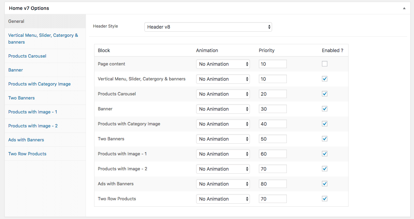This screenshot has height=219, width=414.
Task: Toggle Banner row Enabled checkbox
Action: (325, 109)
